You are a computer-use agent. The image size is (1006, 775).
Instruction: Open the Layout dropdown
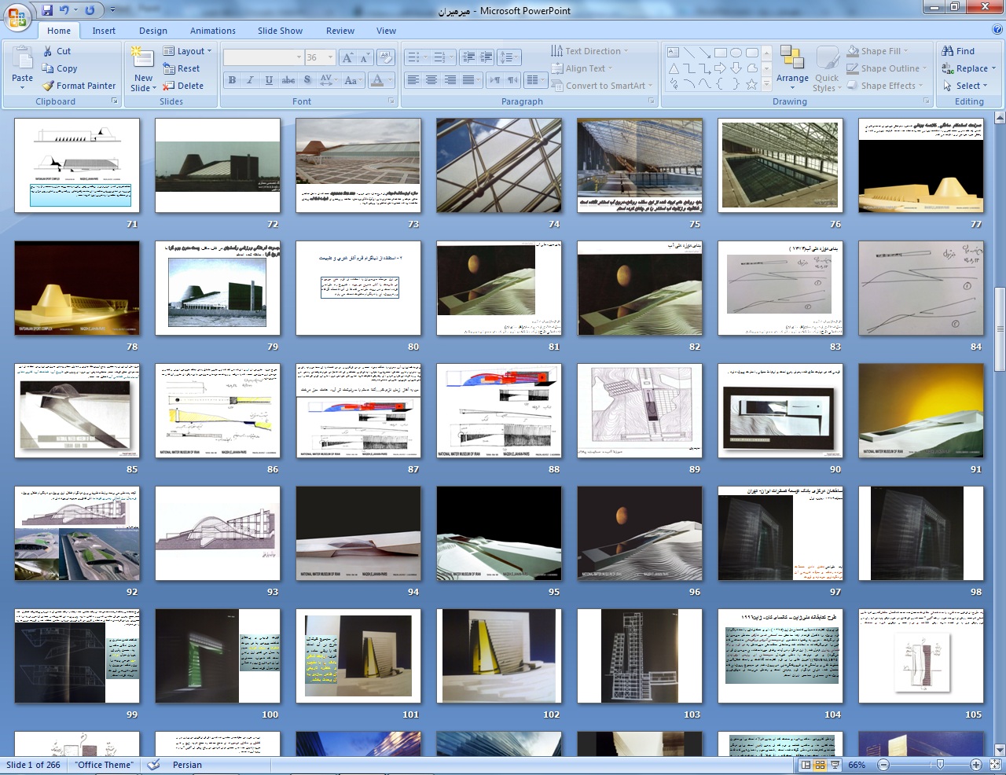[x=188, y=51]
